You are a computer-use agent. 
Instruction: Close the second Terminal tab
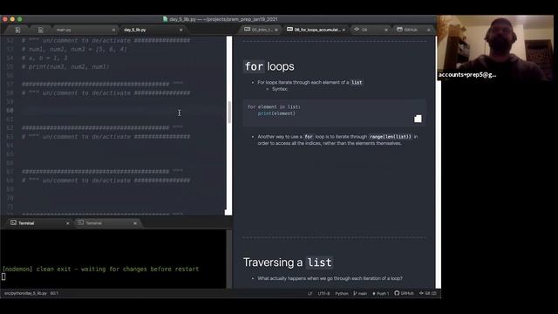click(x=135, y=223)
